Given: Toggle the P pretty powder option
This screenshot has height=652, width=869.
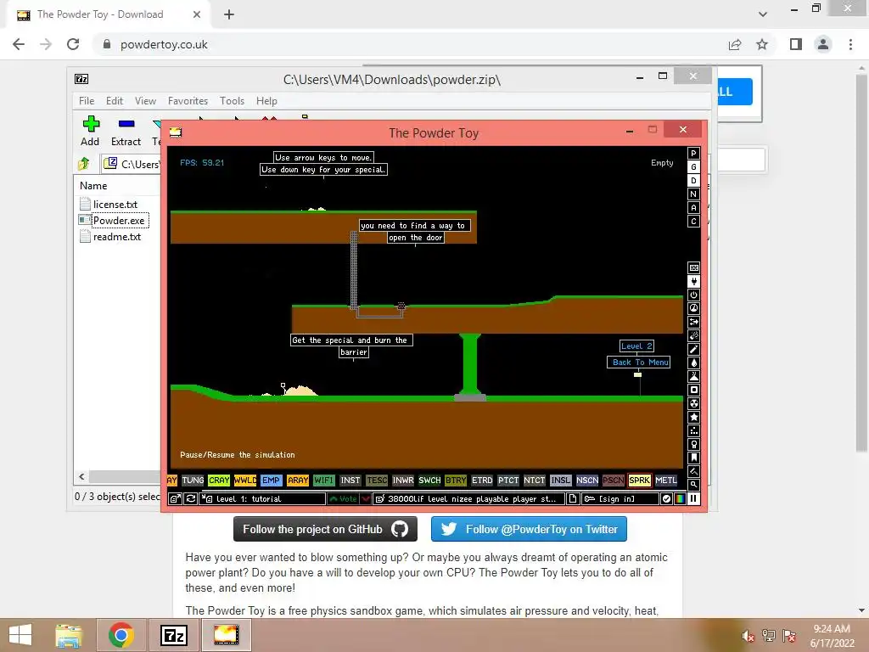Looking at the screenshot, I should click(x=693, y=154).
